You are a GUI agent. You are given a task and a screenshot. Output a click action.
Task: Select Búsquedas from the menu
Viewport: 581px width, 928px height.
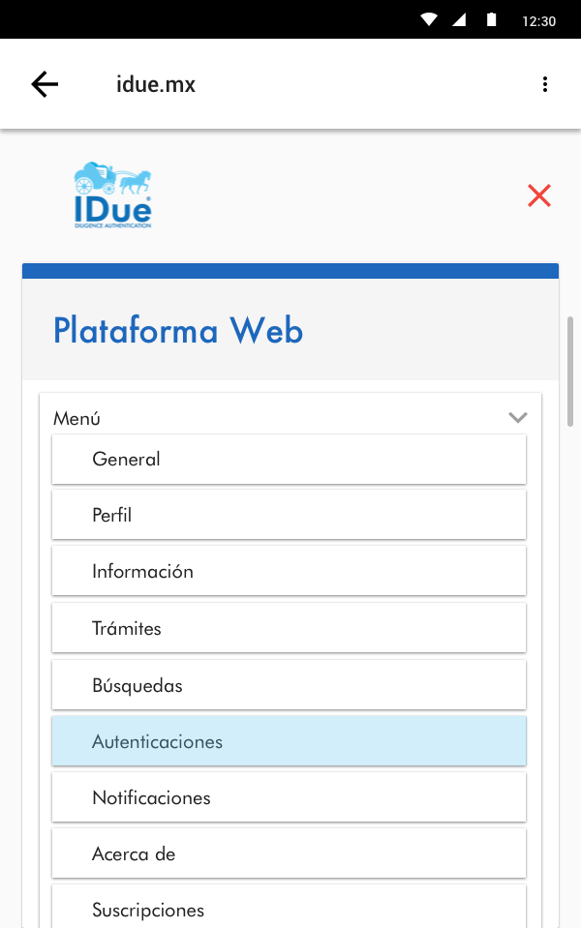(289, 685)
